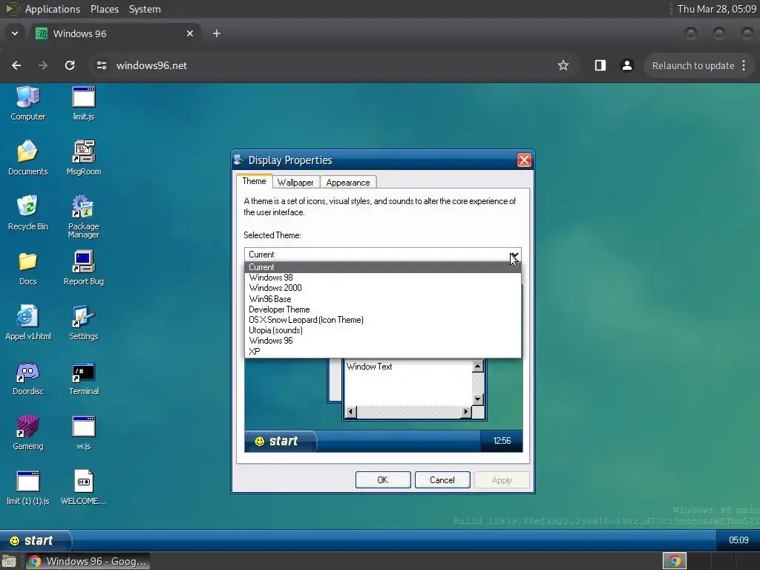Viewport: 760px width, 570px height.
Task: Go back with the browser back arrow
Action: point(16,65)
